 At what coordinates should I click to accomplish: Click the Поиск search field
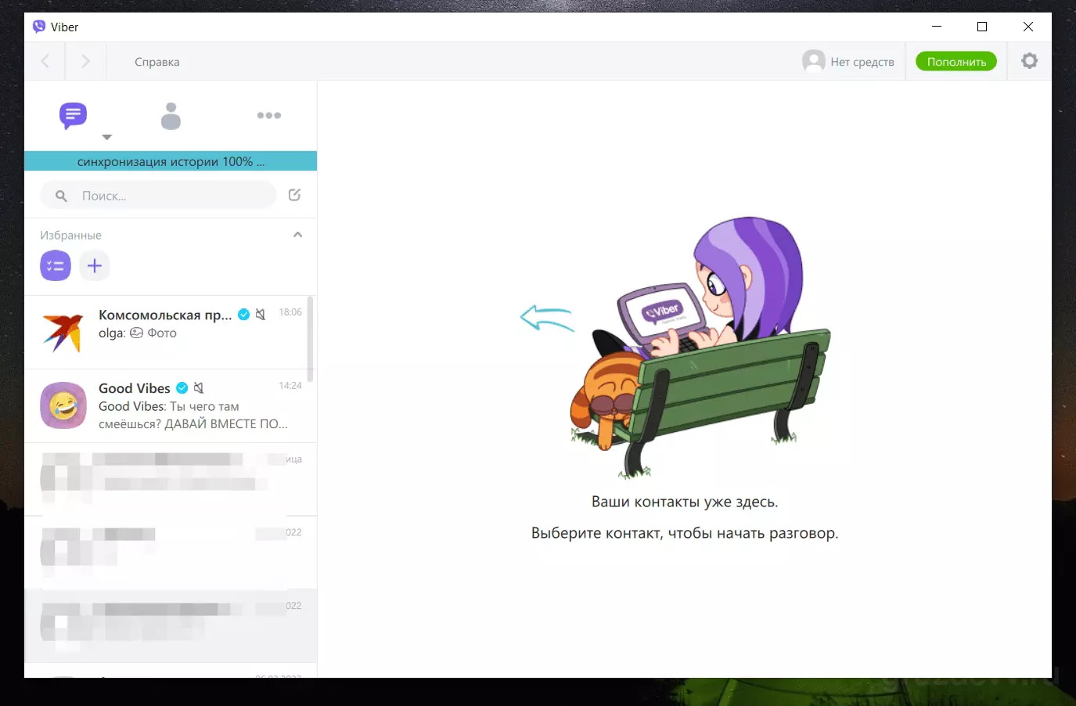(x=158, y=196)
